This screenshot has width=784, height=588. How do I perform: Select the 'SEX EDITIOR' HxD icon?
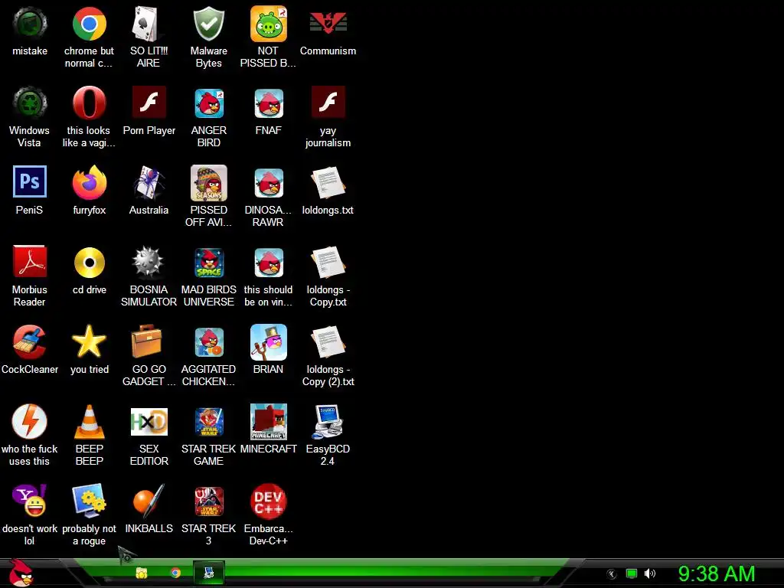(x=149, y=422)
